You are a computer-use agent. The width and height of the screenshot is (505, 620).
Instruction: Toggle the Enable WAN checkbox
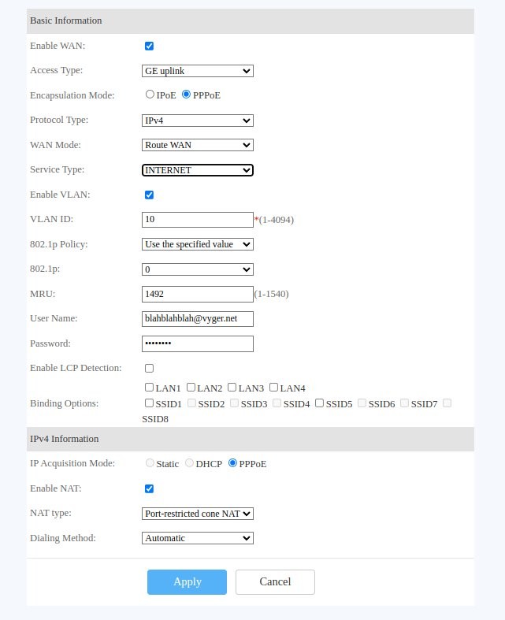pos(149,46)
